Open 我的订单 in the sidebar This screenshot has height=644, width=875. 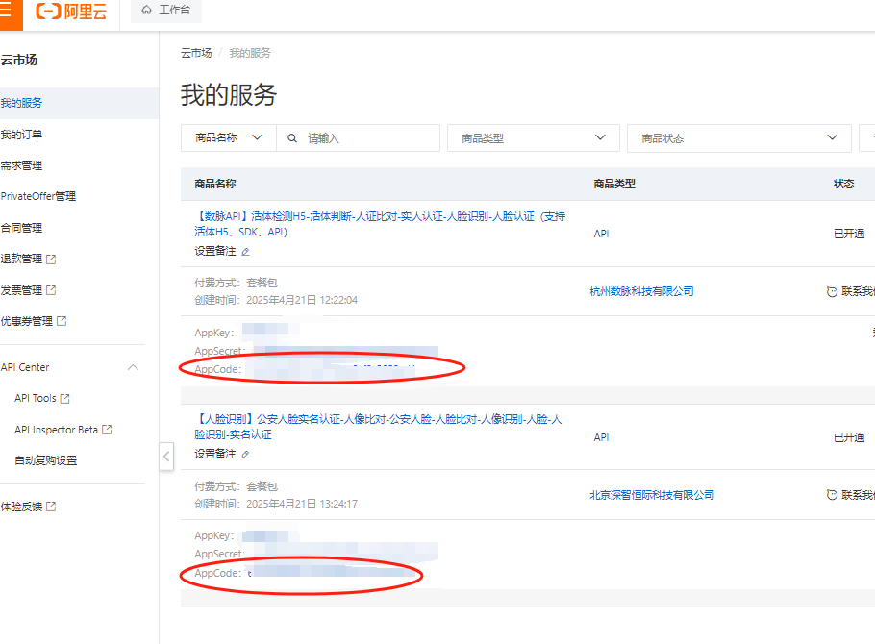21,135
